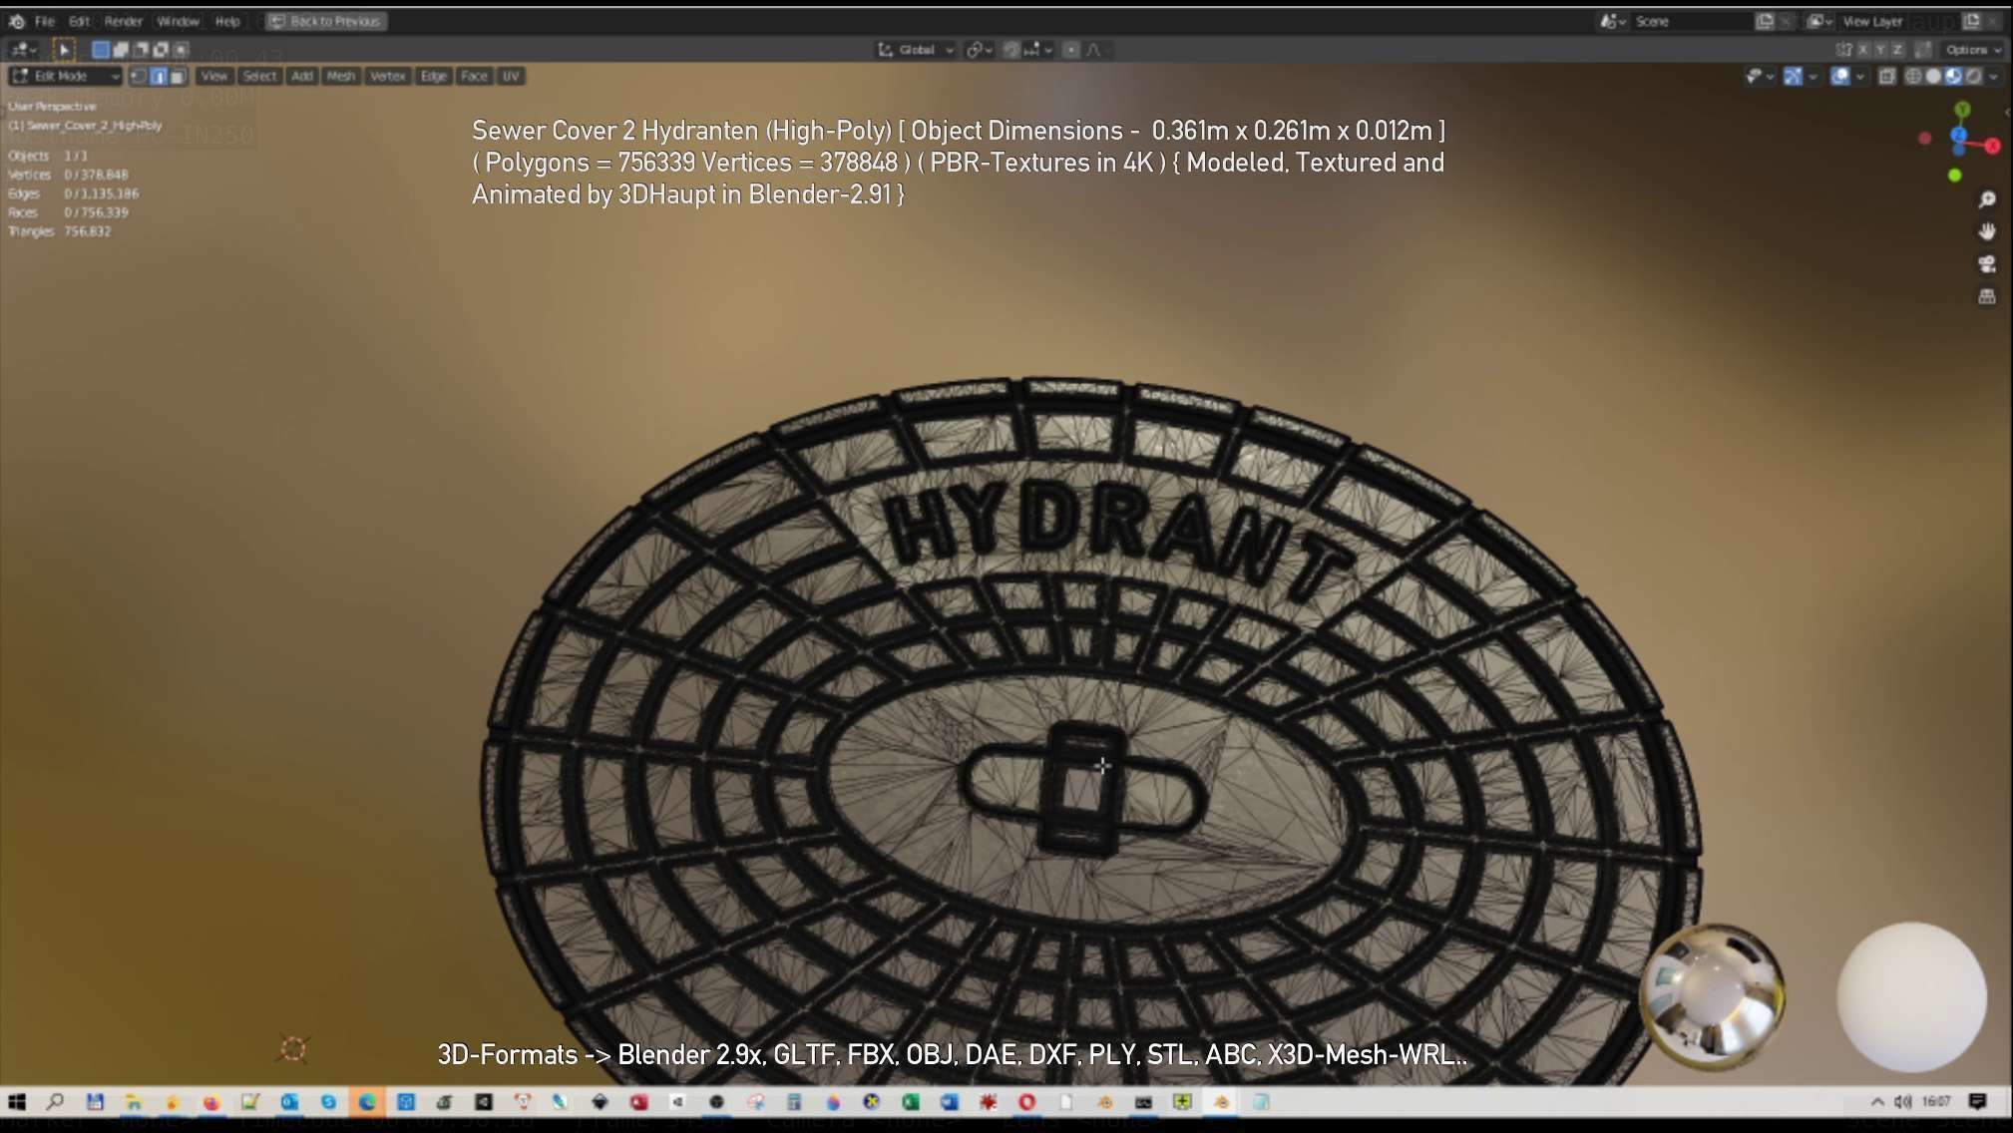Click the new scene icon

click(1765, 21)
